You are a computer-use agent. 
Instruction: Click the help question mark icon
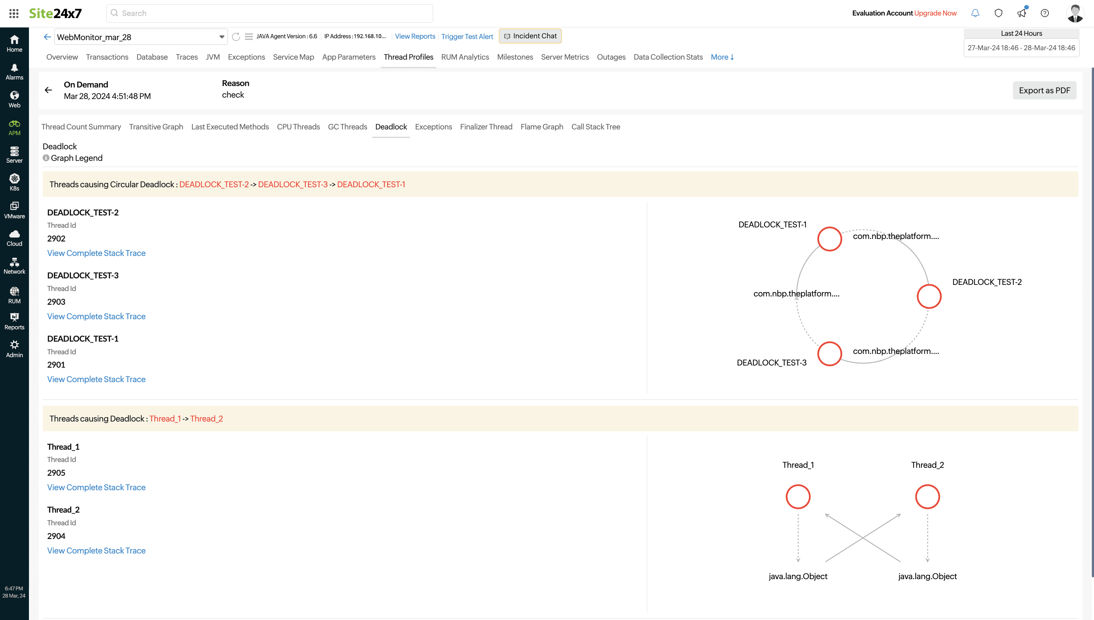[1044, 13]
